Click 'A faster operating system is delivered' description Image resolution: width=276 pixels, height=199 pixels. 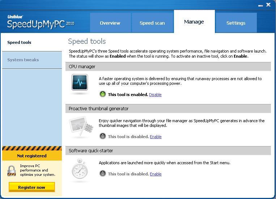click(x=180, y=81)
